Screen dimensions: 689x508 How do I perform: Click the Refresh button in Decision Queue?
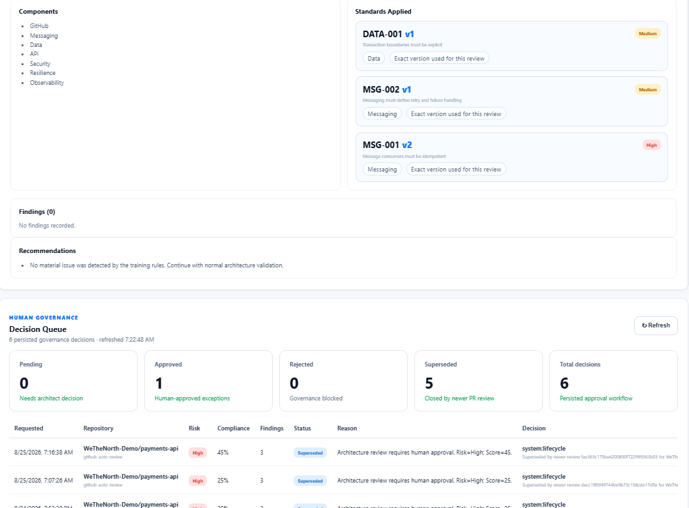[x=656, y=325]
